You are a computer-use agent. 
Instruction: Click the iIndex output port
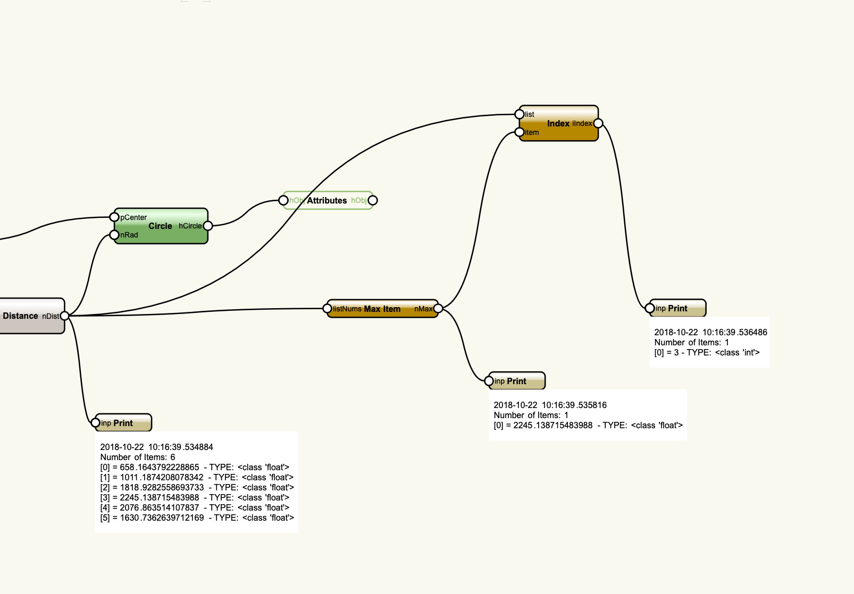(598, 123)
